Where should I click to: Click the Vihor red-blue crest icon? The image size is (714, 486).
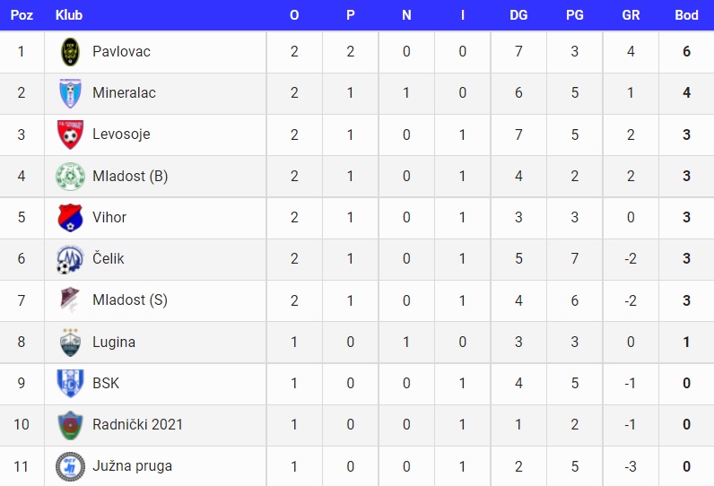coord(70,218)
